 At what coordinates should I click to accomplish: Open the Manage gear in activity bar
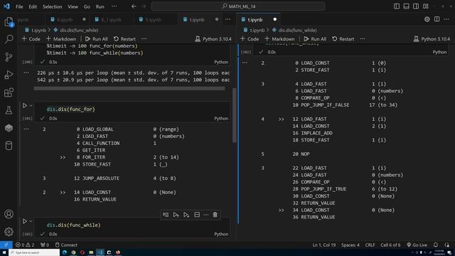pyautogui.click(x=9, y=232)
